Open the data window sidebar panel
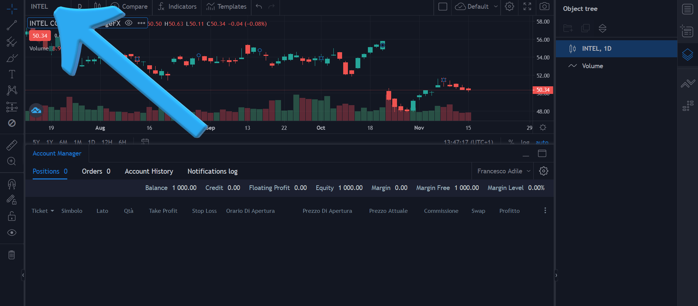 pyautogui.click(x=687, y=31)
